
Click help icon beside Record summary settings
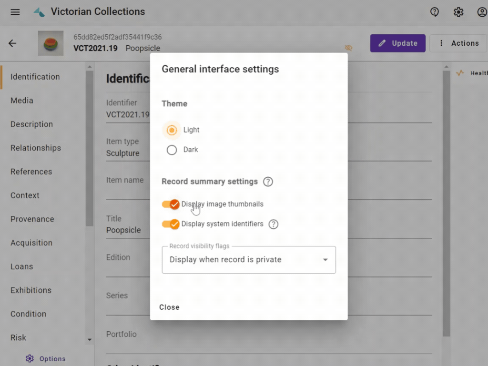268,182
